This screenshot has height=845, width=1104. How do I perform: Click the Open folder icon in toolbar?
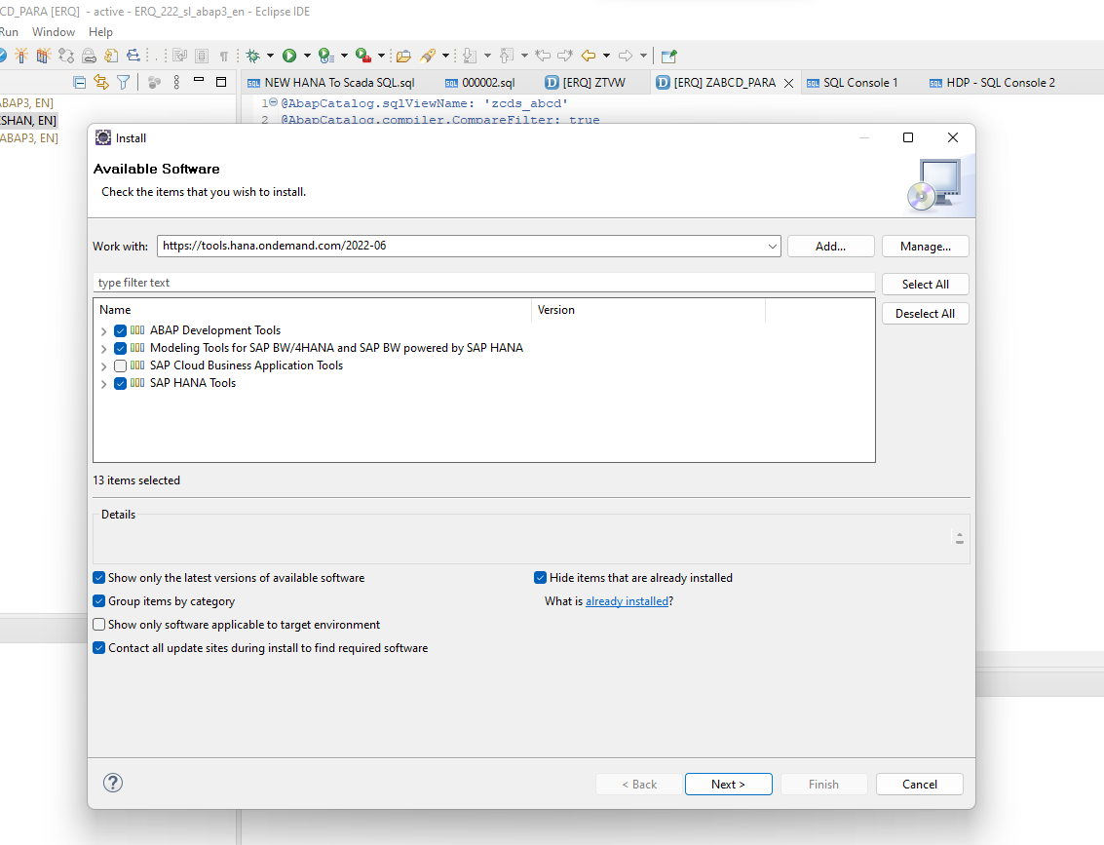pos(402,56)
